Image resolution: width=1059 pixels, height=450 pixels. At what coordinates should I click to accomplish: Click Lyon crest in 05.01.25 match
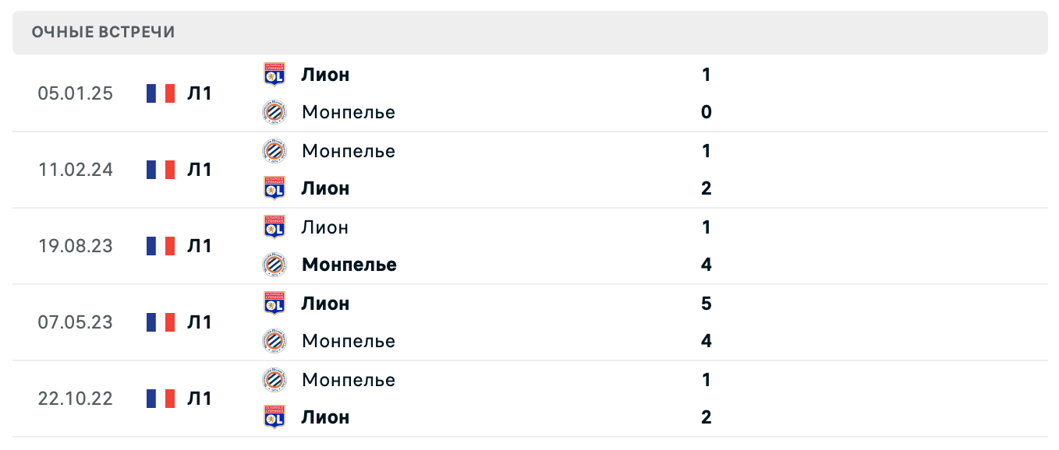pos(274,75)
